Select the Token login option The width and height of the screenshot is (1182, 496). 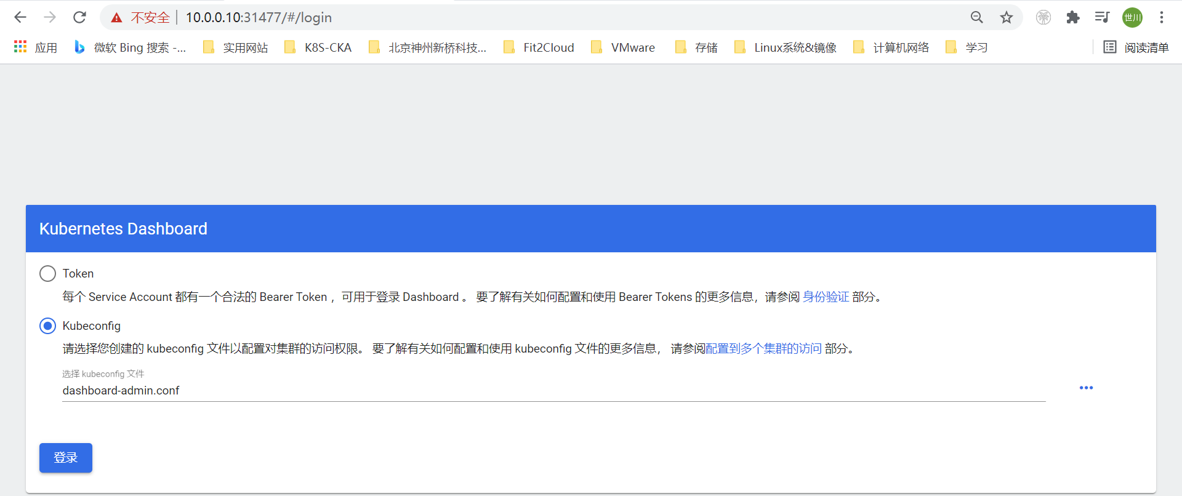tap(47, 273)
